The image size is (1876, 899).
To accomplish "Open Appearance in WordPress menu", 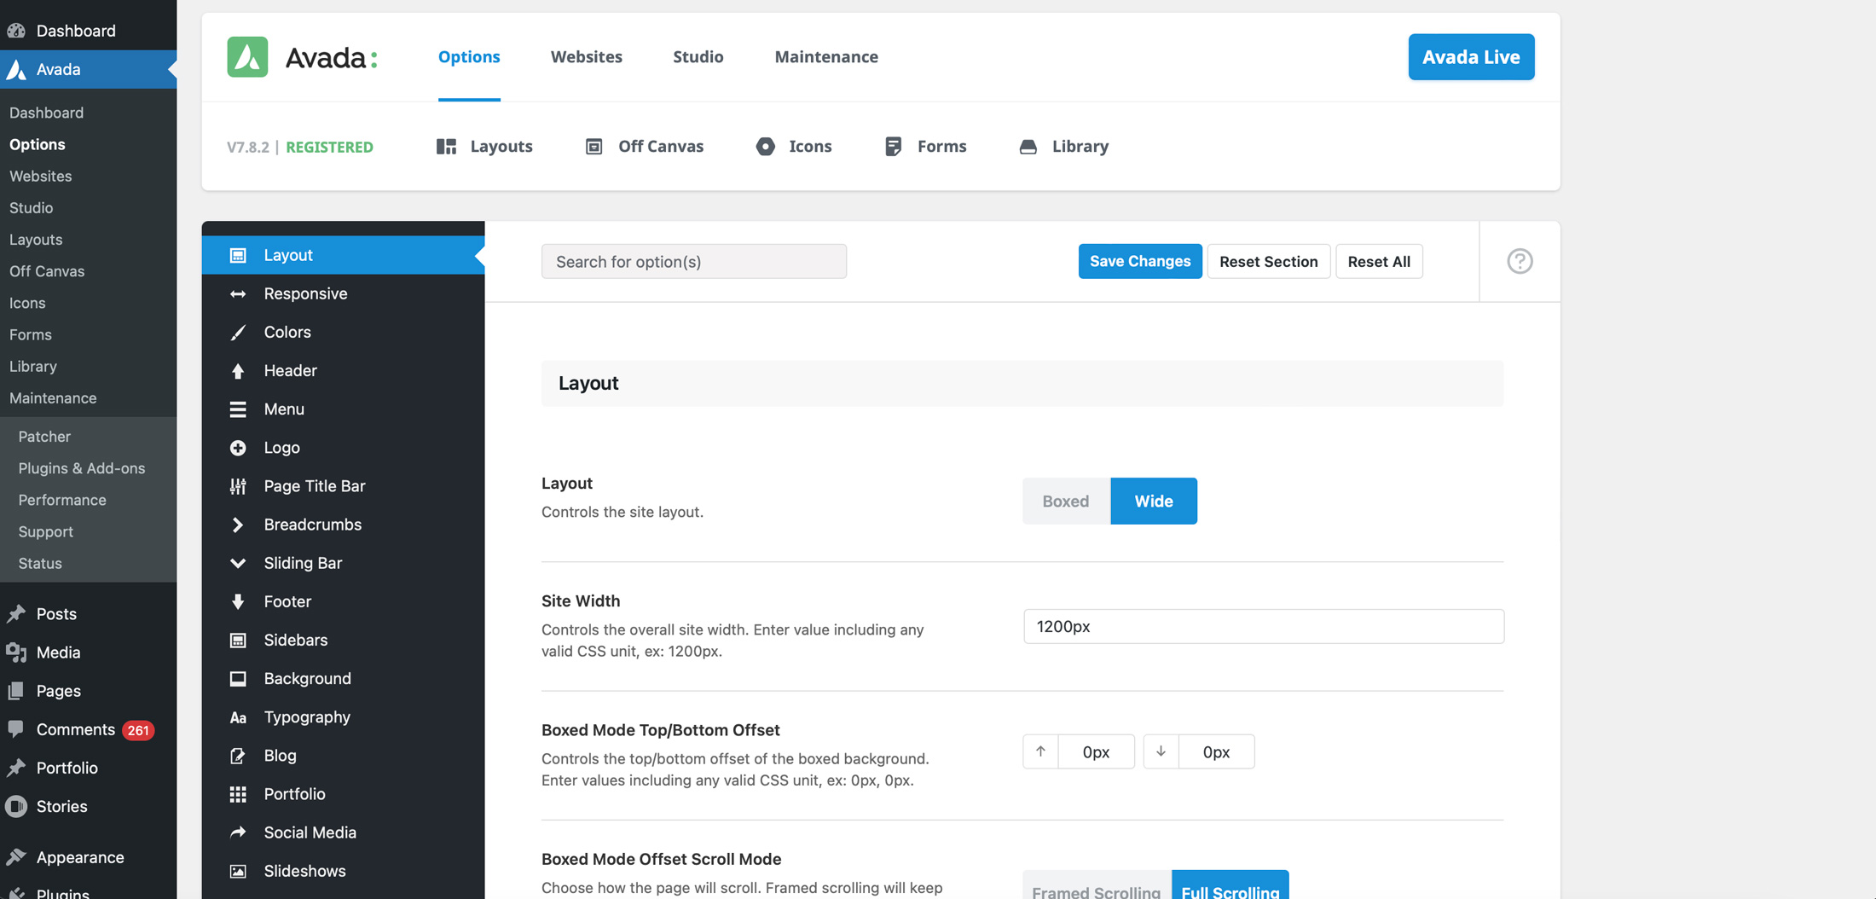I will (80, 857).
